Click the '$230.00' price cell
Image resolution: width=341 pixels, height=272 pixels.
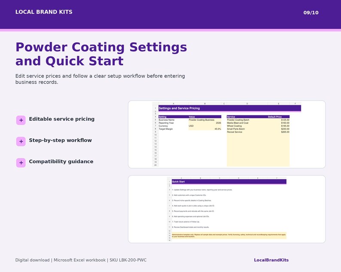pyautogui.click(x=279, y=129)
